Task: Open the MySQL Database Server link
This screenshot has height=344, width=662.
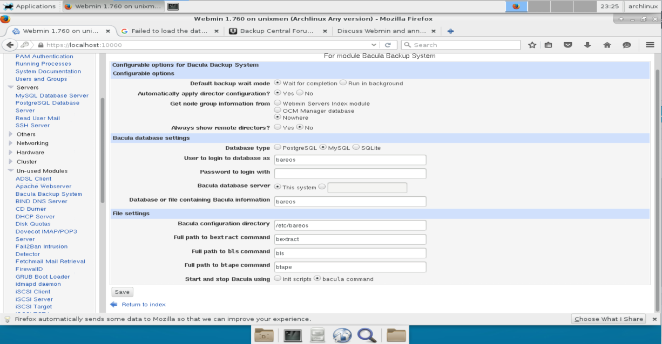Action: [52, 95]
